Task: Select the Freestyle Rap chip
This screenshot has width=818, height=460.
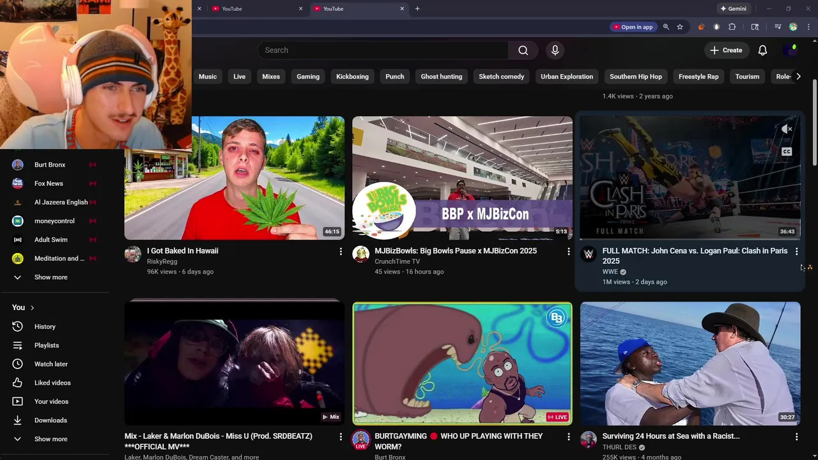Action: click(698, 77)
